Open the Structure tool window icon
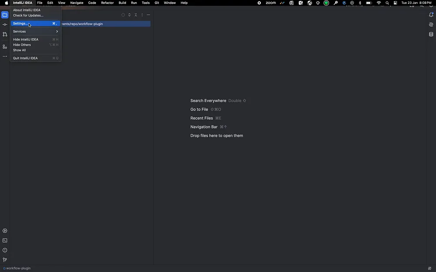The height and width of the screenshot is (272, 436). point(5,47)
